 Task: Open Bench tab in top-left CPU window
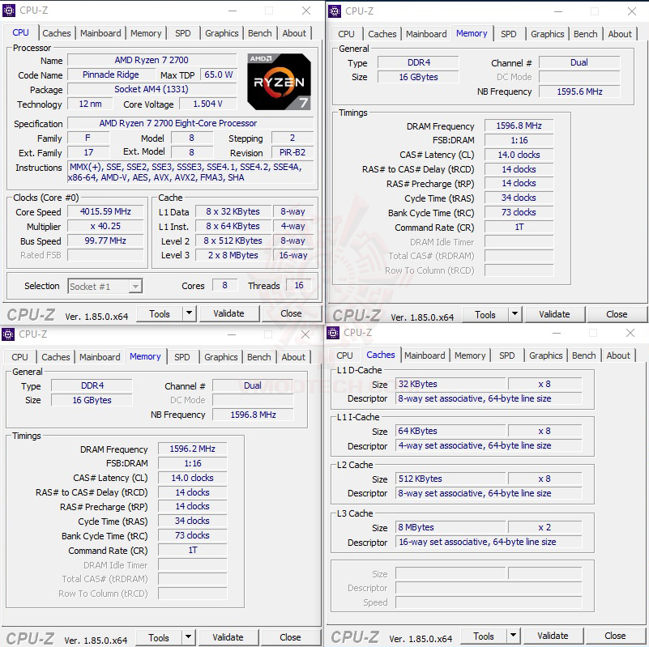[x=260, y=33]
